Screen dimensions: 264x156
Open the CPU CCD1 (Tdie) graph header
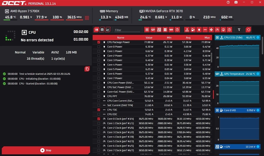[237, 37]
